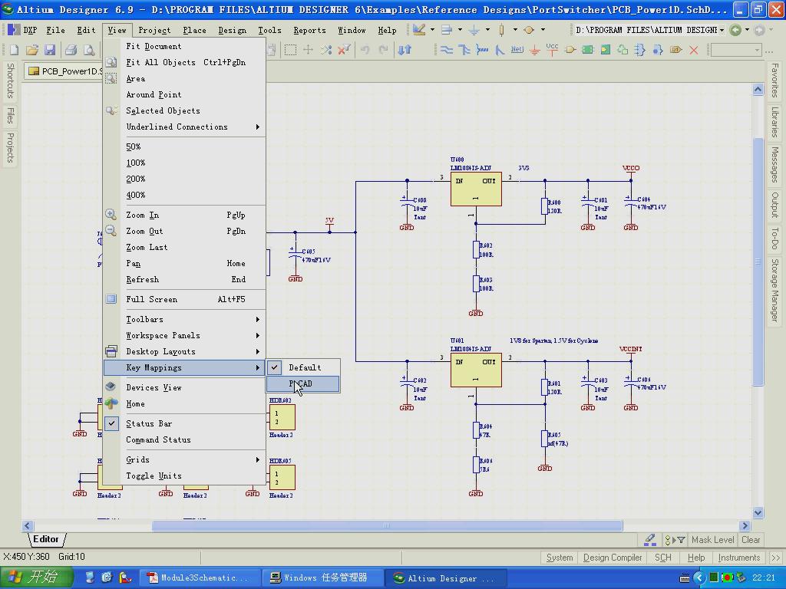This screenshot has width=786, height=589.
Task: Open the drawing tools dropdown arrow
Action: click(433, 30)
